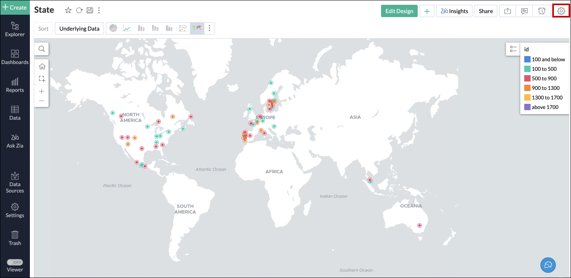Mark the State report as favorite
The height and width of the screenshot is (278, 571).
[68, 10]
